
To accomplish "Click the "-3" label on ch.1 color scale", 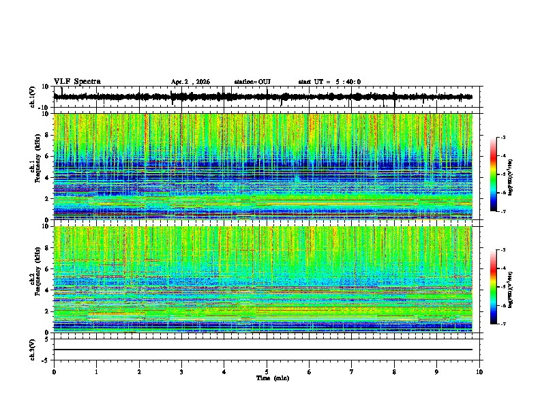I will [x=502, y=137].
